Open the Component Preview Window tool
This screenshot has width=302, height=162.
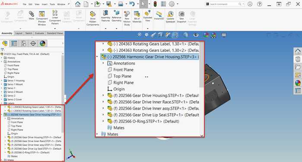[42, 18]
